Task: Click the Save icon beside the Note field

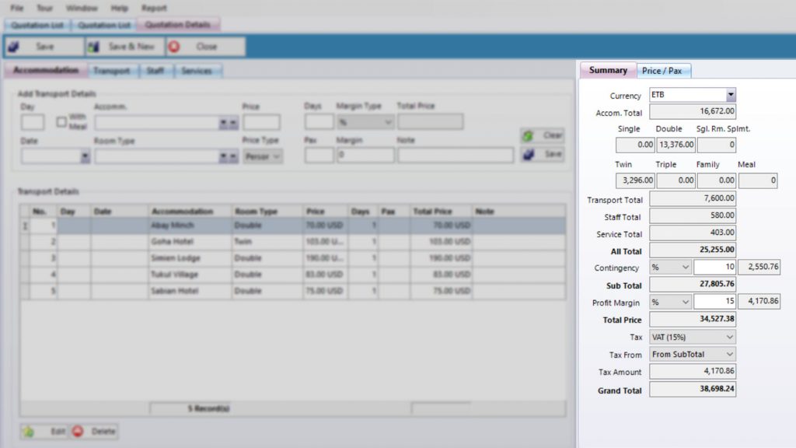Action: (529, 155)
